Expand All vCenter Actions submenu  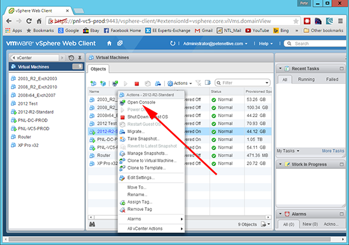click(x=151, y=229)
